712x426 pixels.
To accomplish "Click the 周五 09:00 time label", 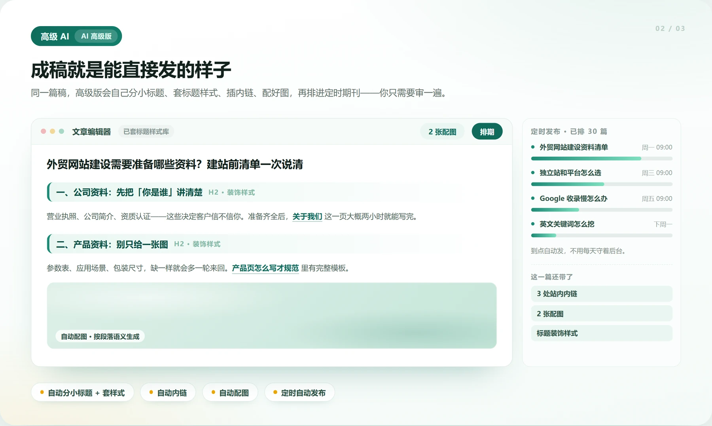I will click(x=657, y=199).
